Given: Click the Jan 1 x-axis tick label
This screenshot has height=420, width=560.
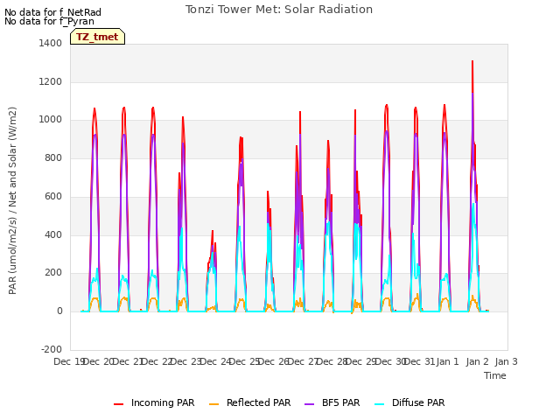Looking at the screenshot, I should click(447, 361).
